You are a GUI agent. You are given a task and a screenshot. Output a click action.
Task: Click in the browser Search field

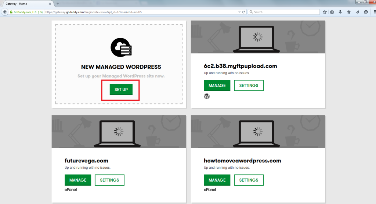pyautogui.click(x=284, y=12)
